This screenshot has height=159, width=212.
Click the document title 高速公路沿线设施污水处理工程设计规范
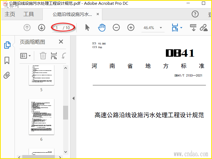point(149,115)
